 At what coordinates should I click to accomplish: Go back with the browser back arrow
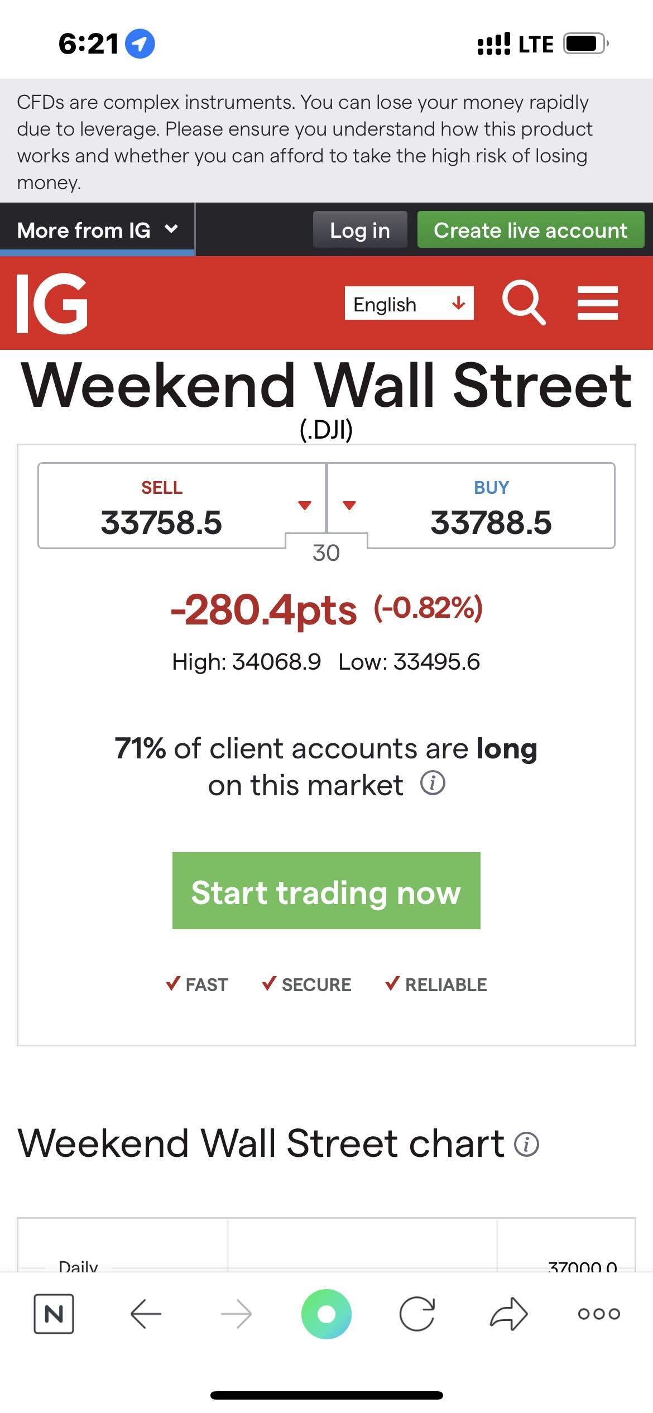pyautogui.click(x=146, y=1314)
